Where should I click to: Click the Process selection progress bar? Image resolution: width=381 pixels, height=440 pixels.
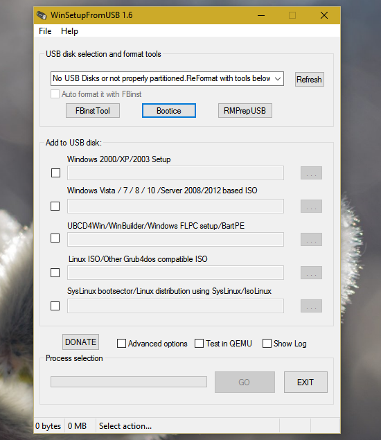click(129, 382)
